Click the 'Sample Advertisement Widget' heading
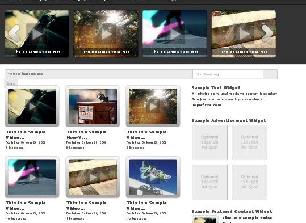This screenshot has width=306, height=223. point(229,120)
